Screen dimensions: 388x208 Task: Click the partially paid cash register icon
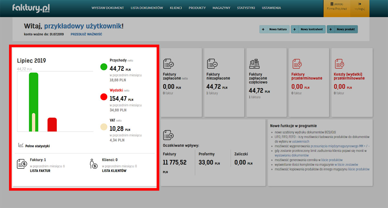pos(254,64)
